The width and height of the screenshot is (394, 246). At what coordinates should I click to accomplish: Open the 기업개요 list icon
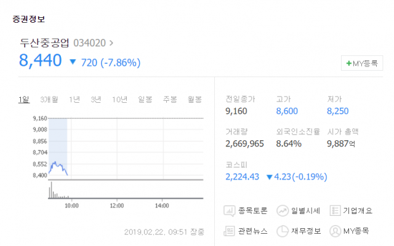[x=335, y=210]
